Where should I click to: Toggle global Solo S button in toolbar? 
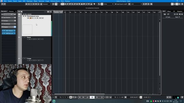29,4
